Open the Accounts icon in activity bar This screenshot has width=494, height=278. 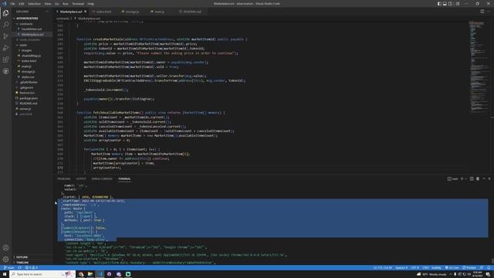pos(5,248)
